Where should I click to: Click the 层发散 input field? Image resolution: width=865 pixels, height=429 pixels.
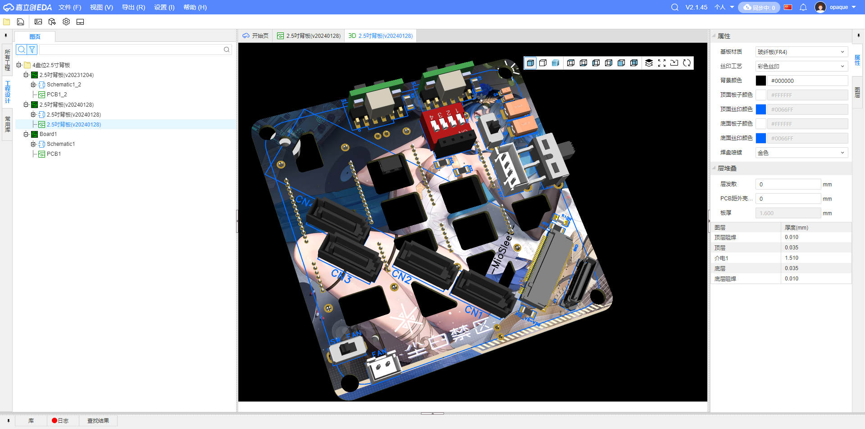click(x=788, y=184)
